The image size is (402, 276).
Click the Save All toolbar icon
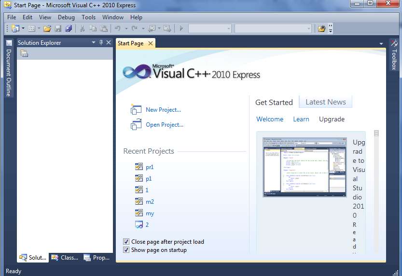point(69,28)
